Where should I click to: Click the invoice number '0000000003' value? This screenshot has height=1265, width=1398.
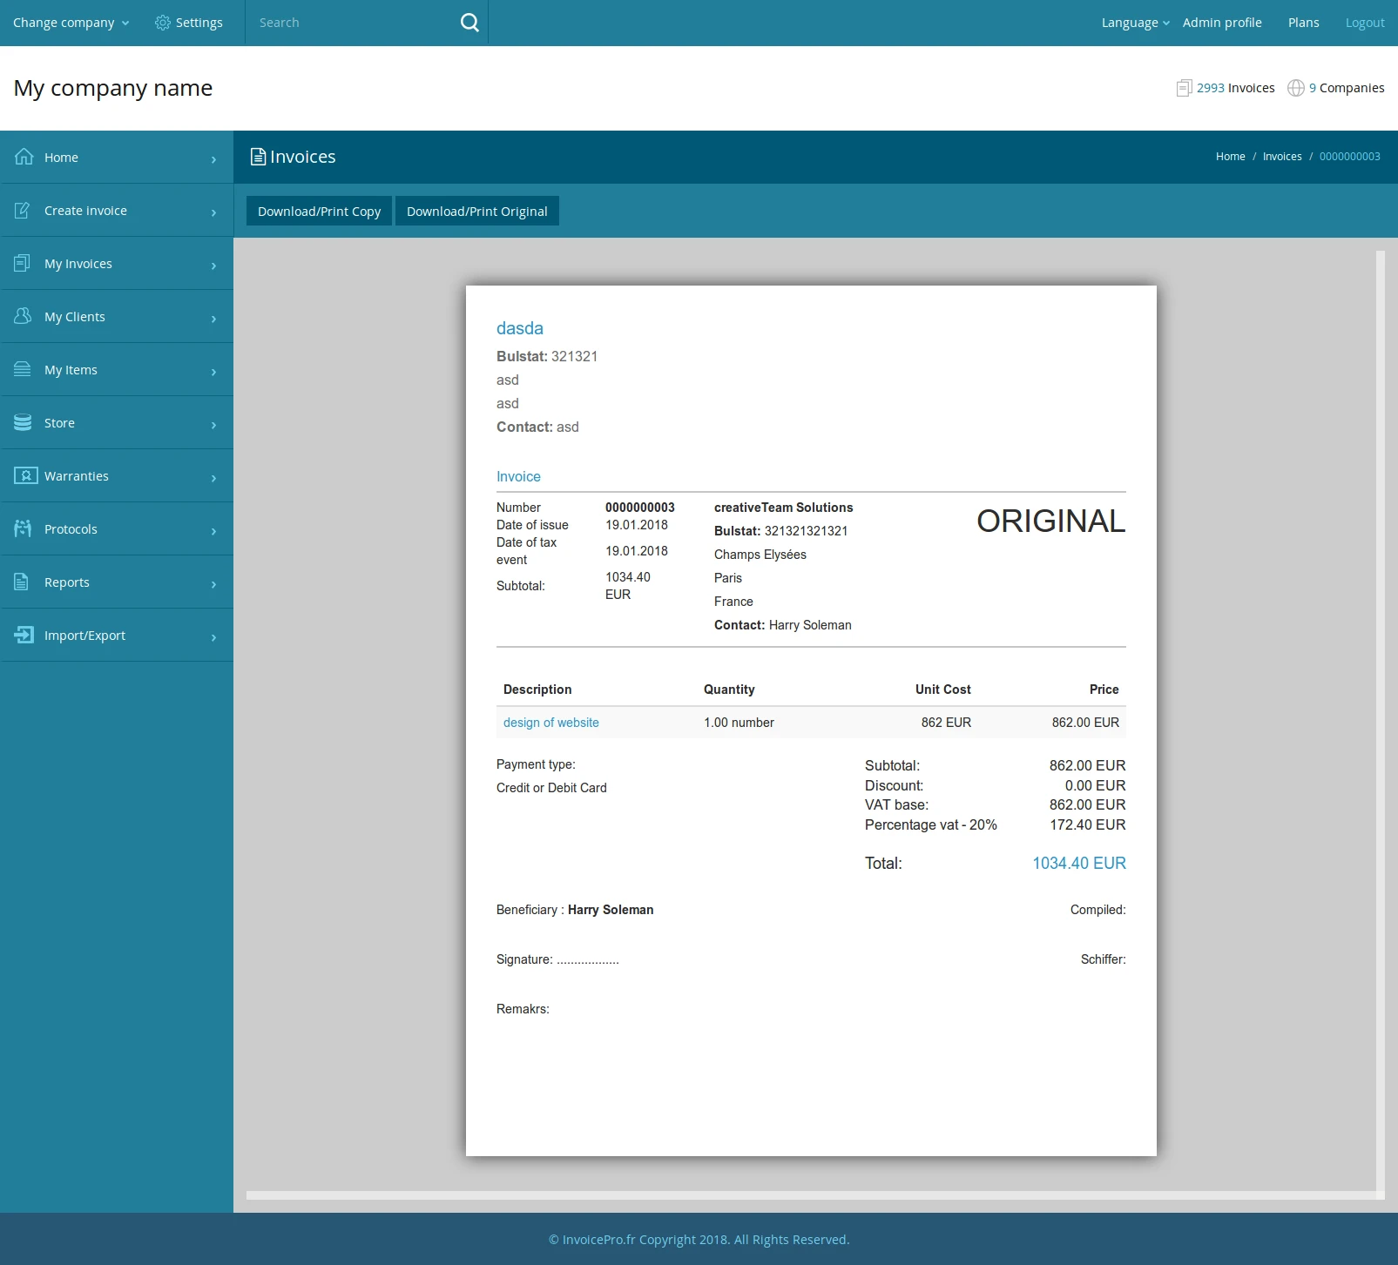640,508
